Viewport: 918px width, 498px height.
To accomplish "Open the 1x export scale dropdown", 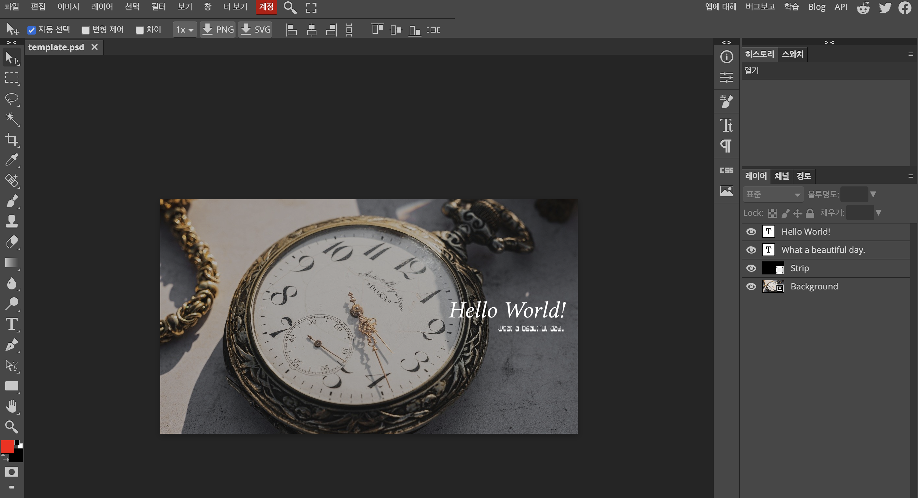I will 185,30.
